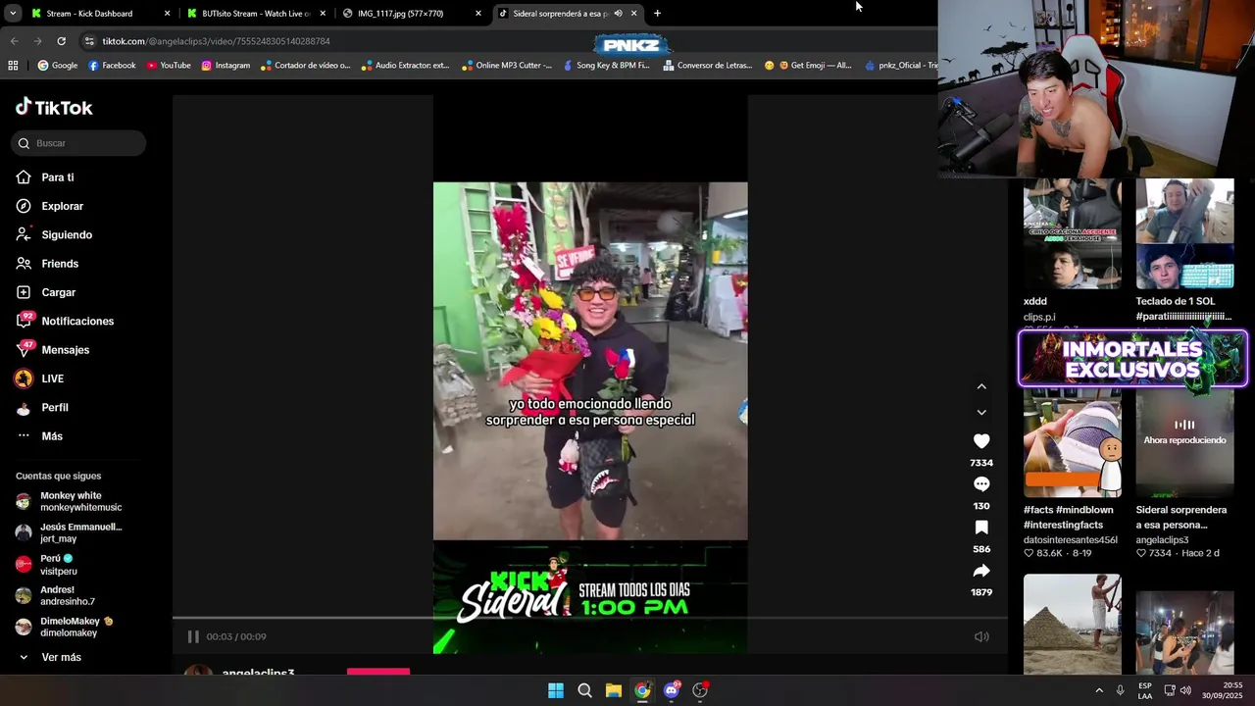The height and width of the screenshot is (706, 1255).
Task: Open comments bubble with 130 comments
Action: (x=981, y=484)
